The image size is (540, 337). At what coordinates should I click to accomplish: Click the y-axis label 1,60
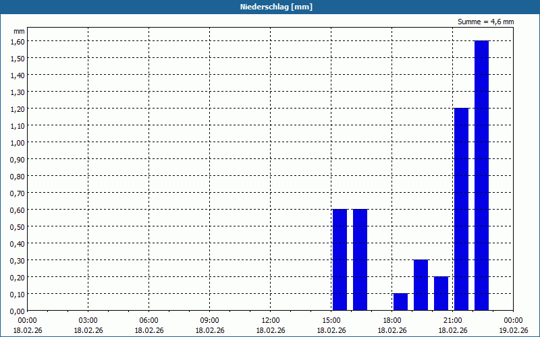(18, 41)
